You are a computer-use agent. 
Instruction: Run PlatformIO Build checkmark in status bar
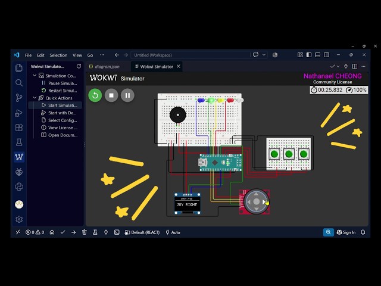click(x=63, y=232)
